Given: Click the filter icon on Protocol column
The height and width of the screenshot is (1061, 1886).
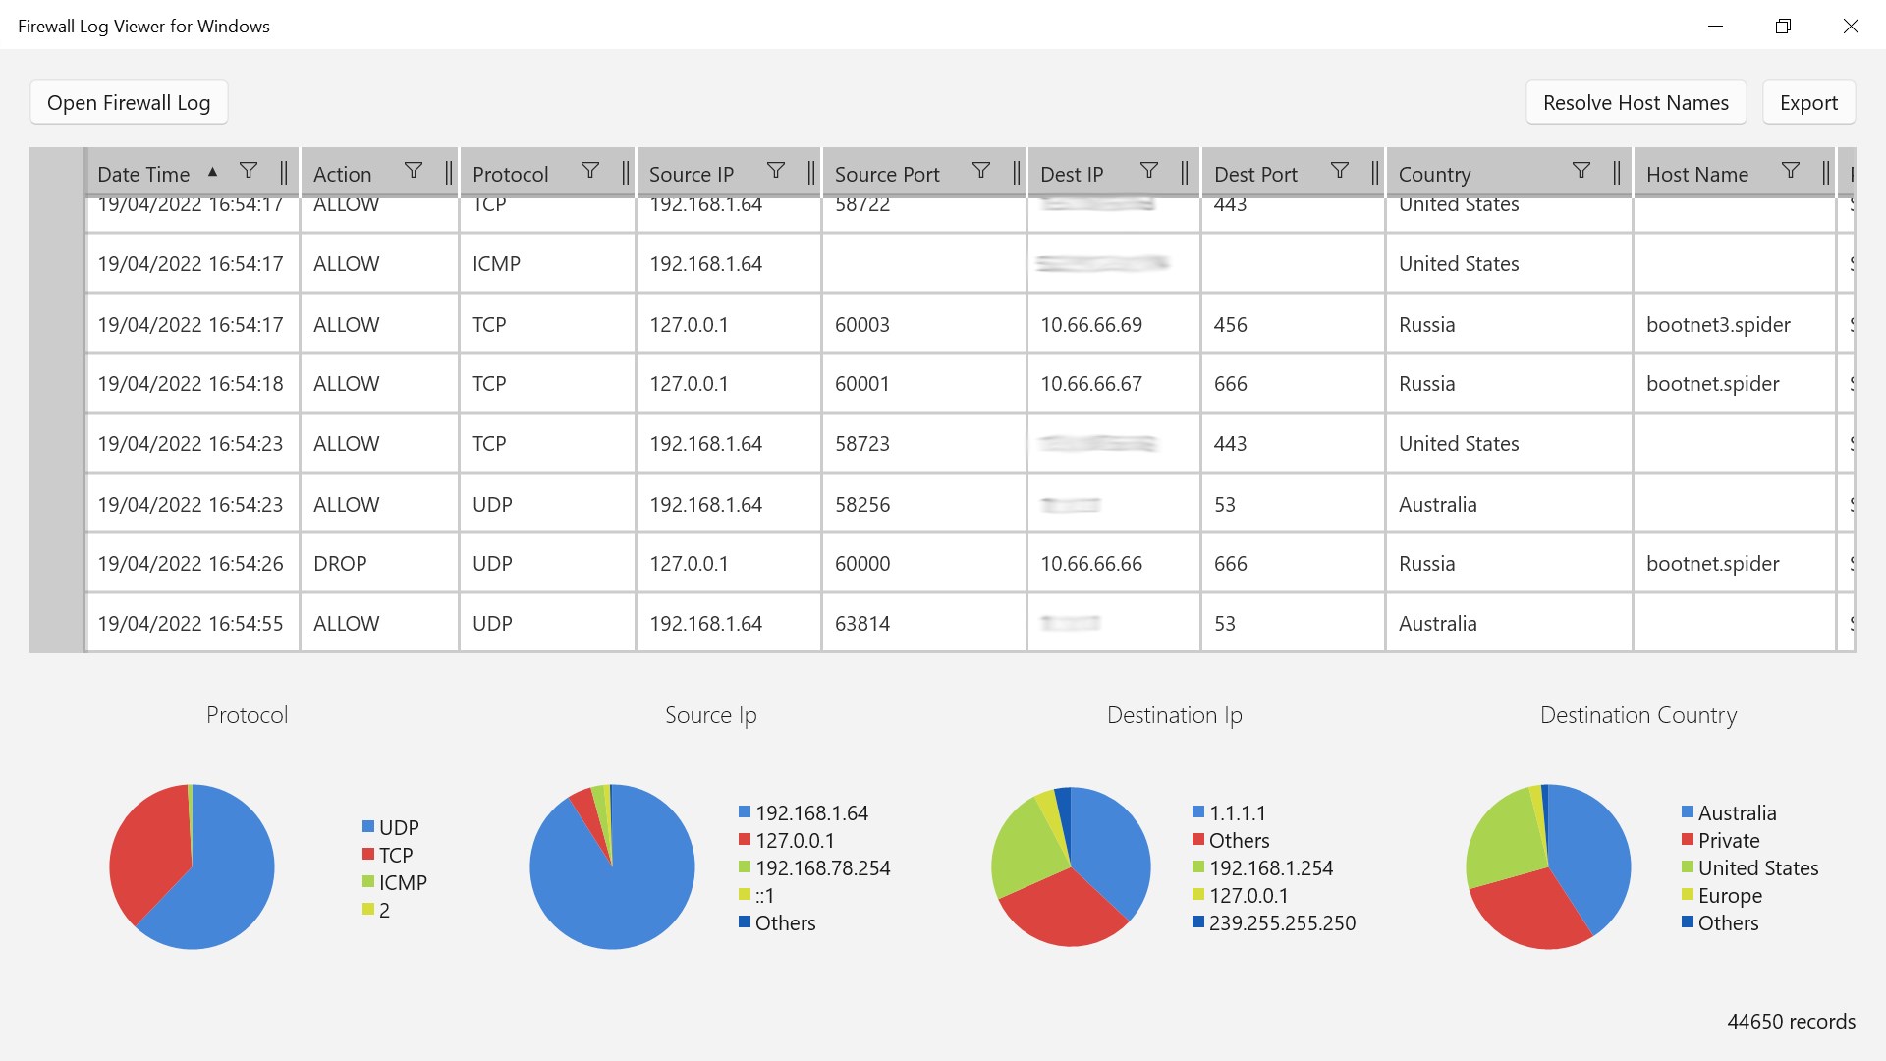Looking at the screenshot, I should tap(590, 171).
